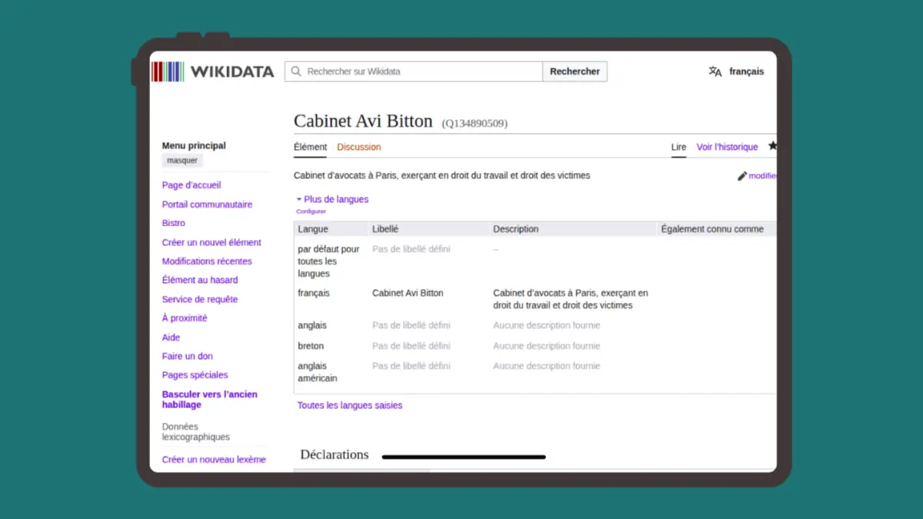923x519 pixels.
Task: Click the 'Cabinet Avi Bitton' label cell
Action: (408, 293)
